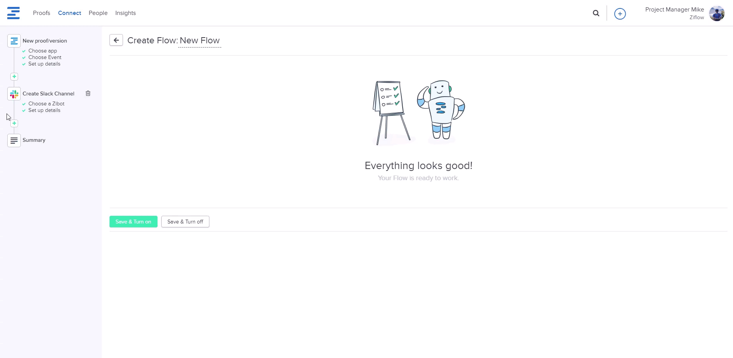Click the blue plus create icon
The height and width of the screenshot is (358, 733).
(x=620, y=14)
